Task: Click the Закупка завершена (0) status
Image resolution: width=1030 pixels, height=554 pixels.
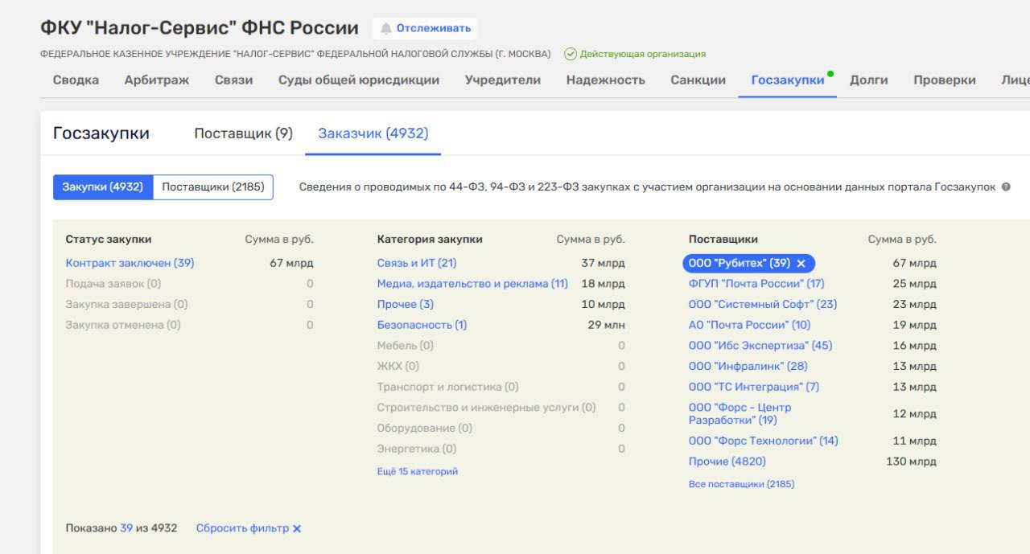Action: pos(126,304)
